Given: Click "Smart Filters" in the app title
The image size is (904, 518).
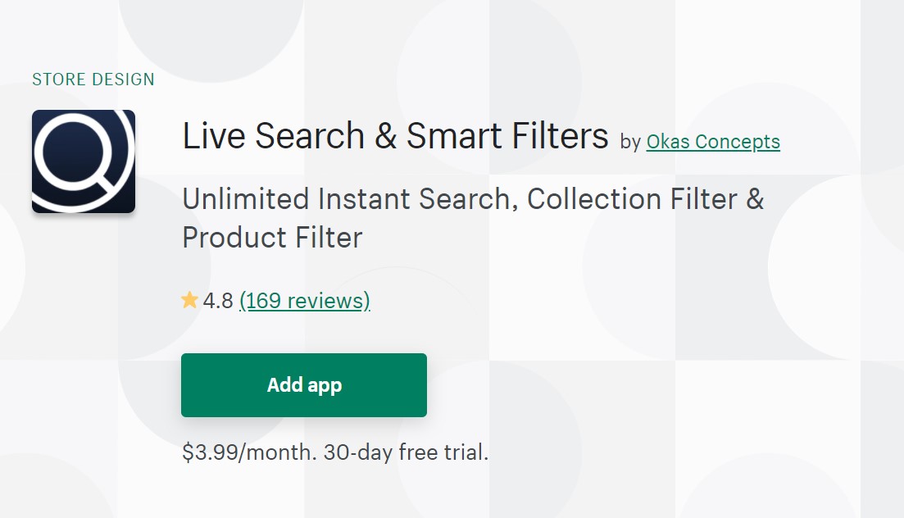Looking at the screenshot, I should (x=507, y=136).
